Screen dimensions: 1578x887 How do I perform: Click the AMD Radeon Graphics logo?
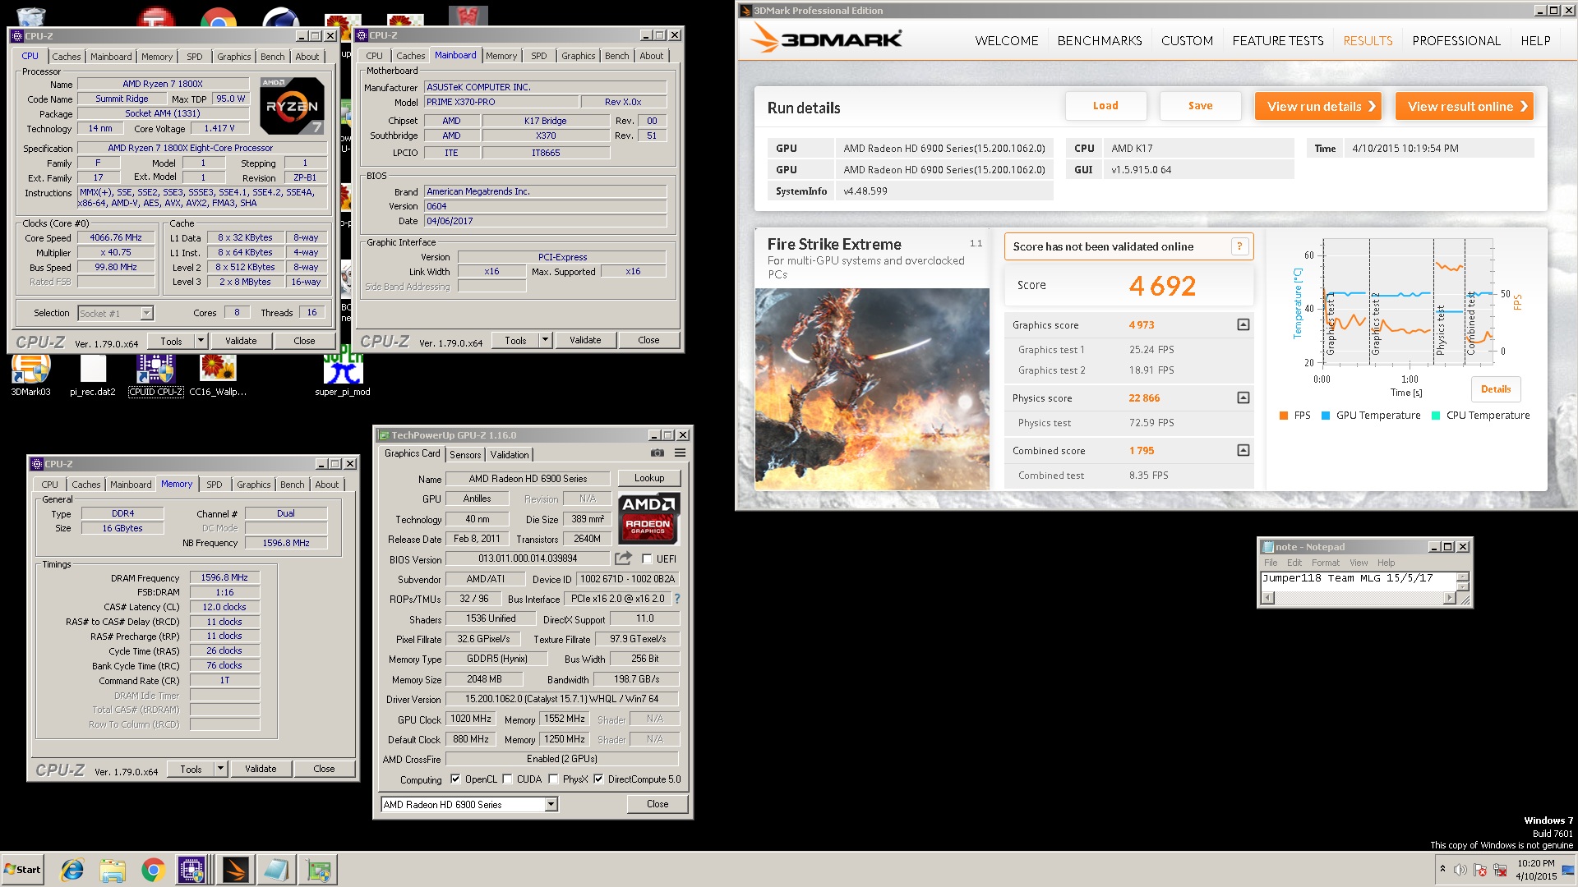[648, 517]
